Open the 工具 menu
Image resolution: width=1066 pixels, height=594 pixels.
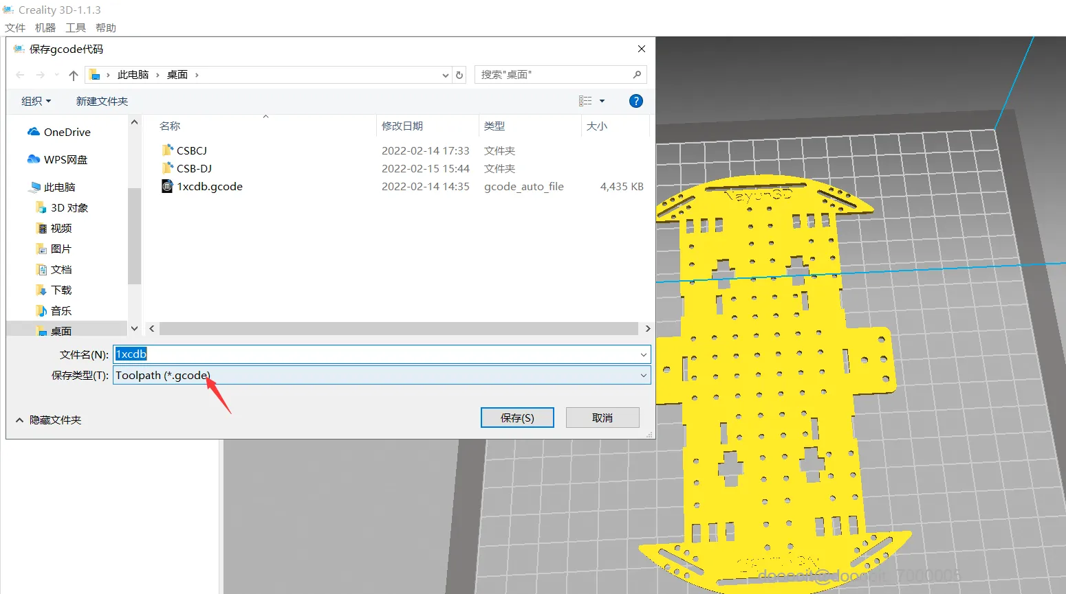pyautogui.click(x=76, y=28)
